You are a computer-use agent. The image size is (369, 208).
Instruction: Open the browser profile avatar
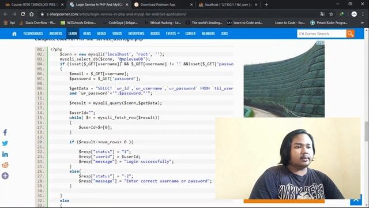354,14
